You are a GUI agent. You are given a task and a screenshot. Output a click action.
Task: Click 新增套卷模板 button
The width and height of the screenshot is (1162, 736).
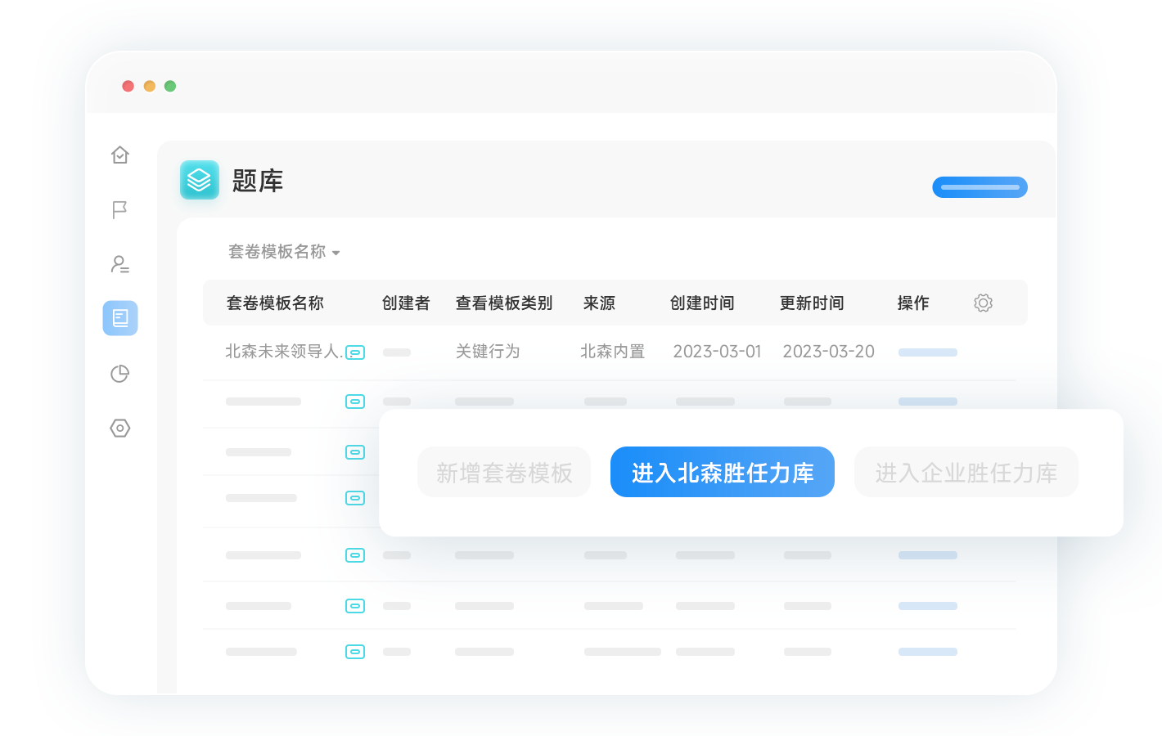click(504, 472)
